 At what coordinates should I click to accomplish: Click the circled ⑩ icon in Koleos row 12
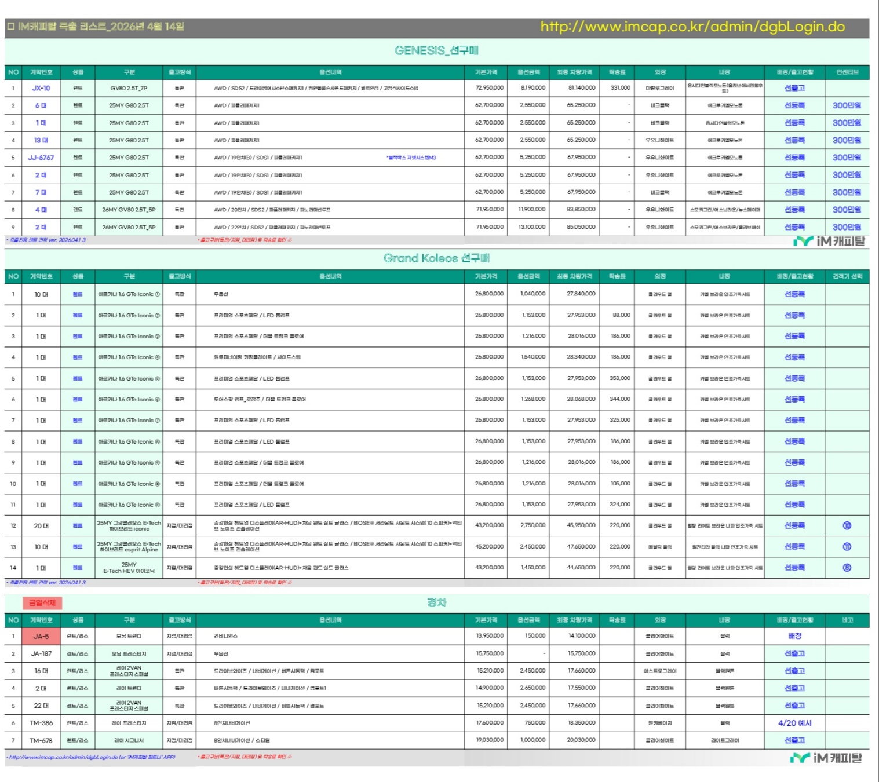click(x=847, y=525)
